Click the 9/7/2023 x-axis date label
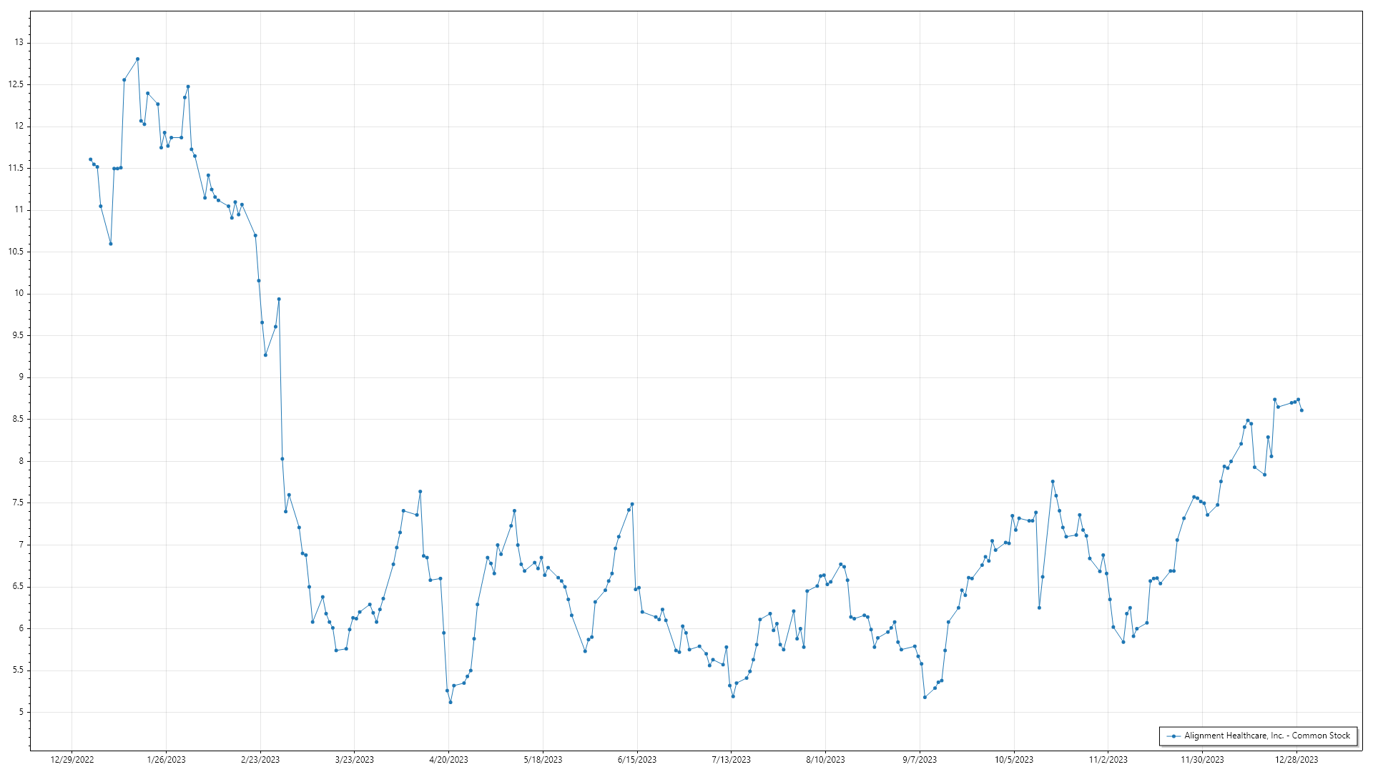Viewport: 1373px width, 772px height. pyautogui.click(x=920, y=760)
